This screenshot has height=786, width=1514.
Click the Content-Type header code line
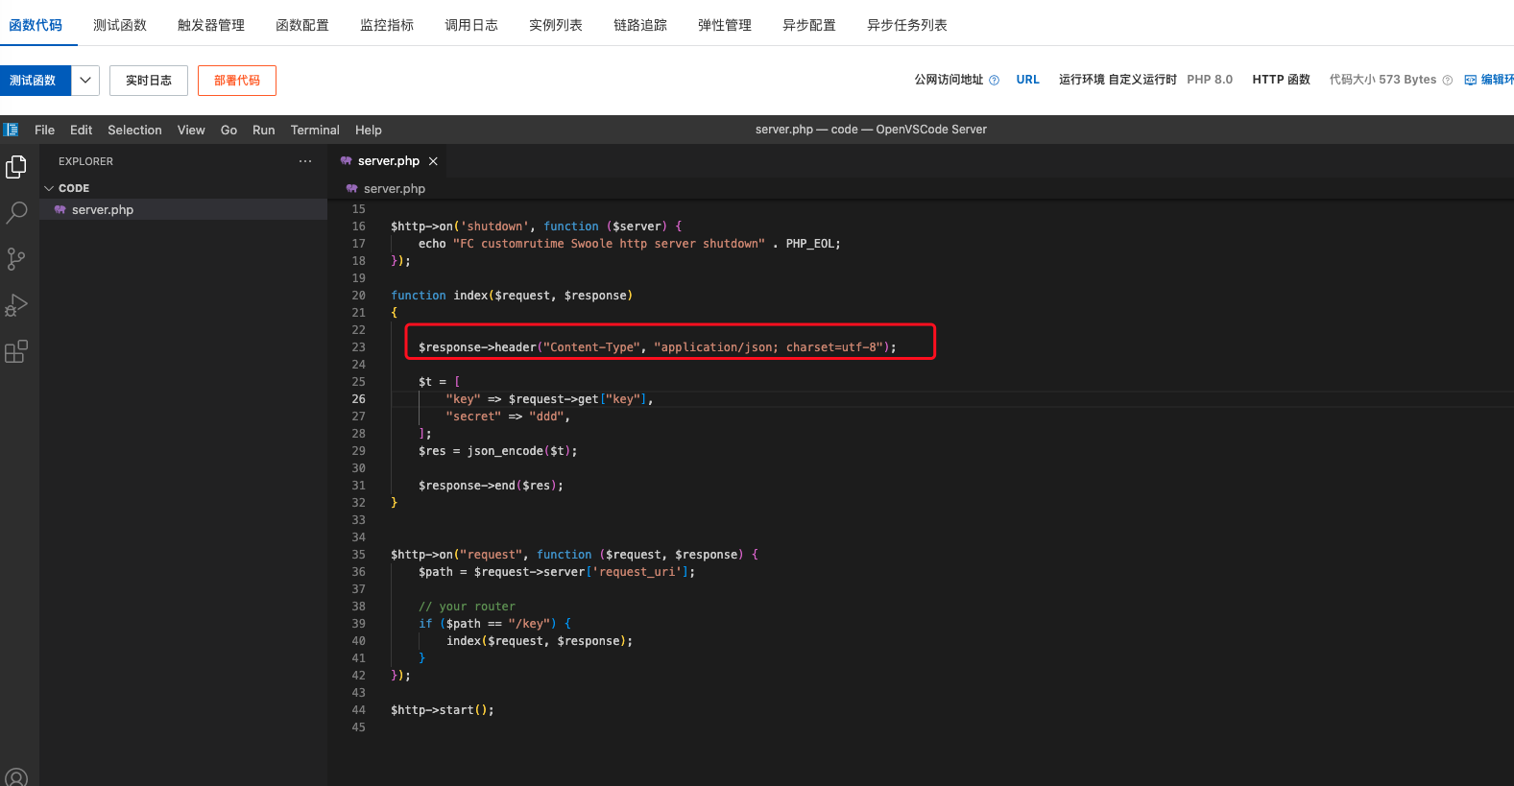pyautogui.click(x=657, y=347)
